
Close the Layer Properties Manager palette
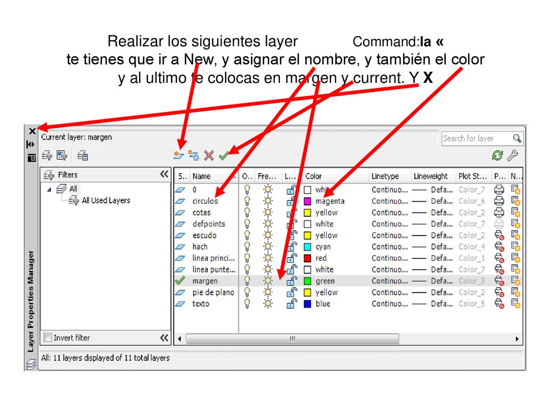pos(32,131)
